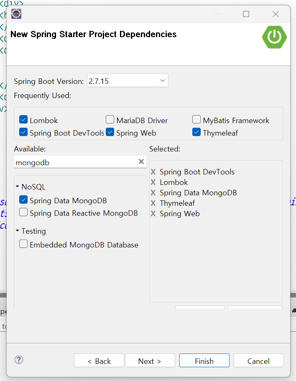This screenshot has width=296, height=381.
Task: Toggle the Lombok checkbox
Action: click(x=23, y=119)
